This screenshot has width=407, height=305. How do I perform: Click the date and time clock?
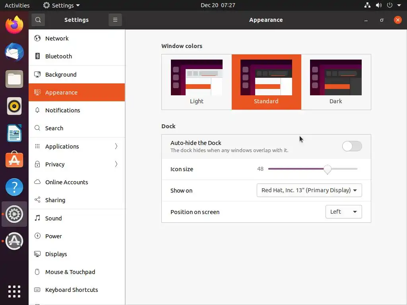click(x=218, y=5)
